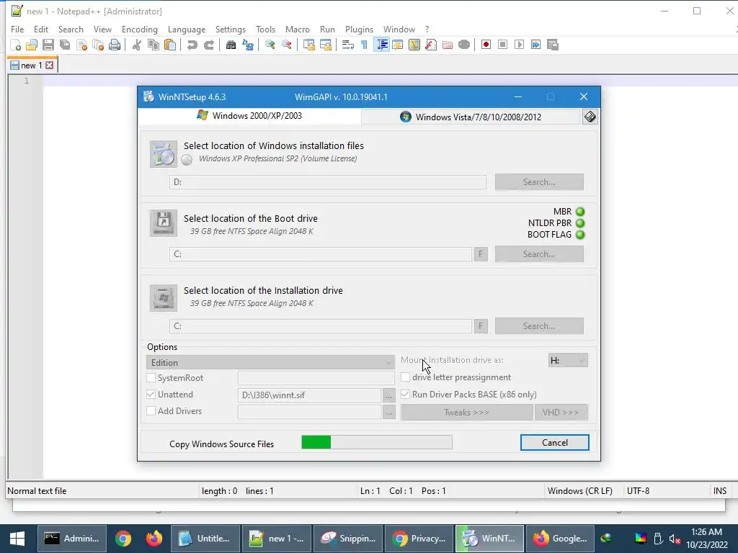Screen dimensions: 738x553
Task: Toggle Word Wrap icon in toolbar
Action: pos(348,45)
